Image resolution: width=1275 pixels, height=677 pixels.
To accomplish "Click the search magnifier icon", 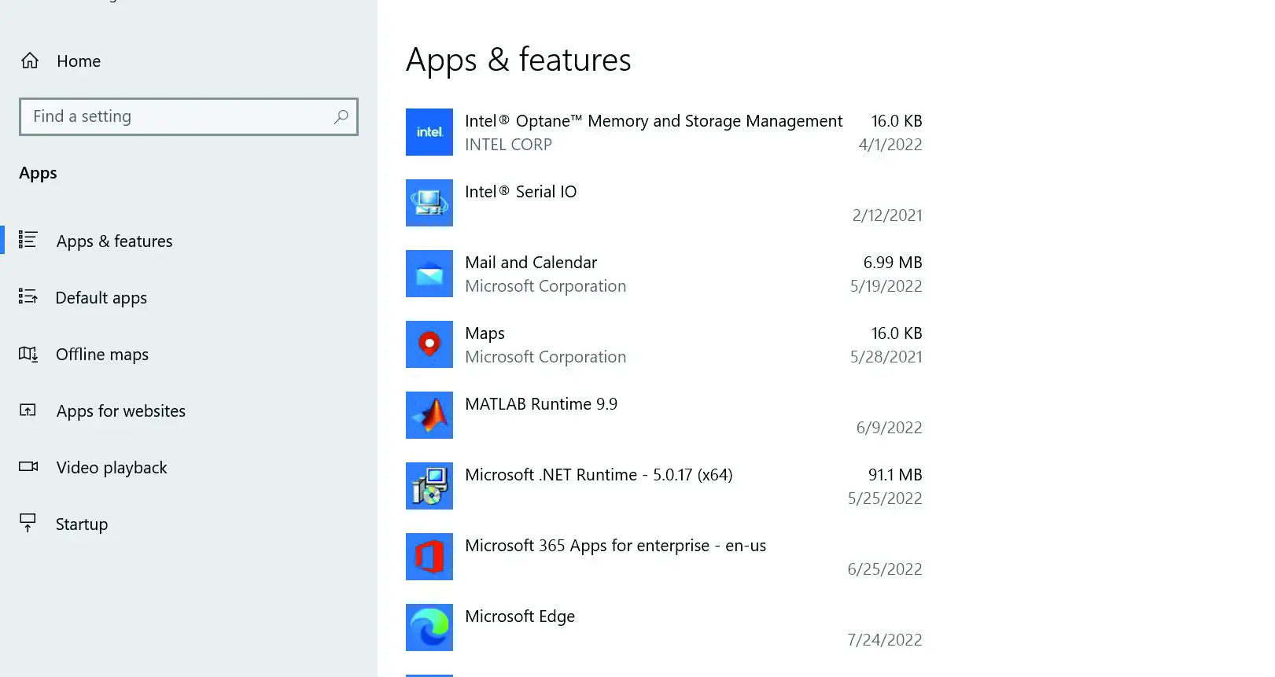I will coord(341,116).
